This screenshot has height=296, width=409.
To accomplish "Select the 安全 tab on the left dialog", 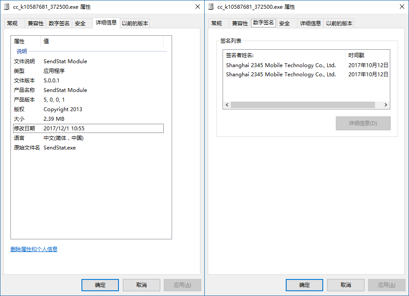I will coord(81,23).
